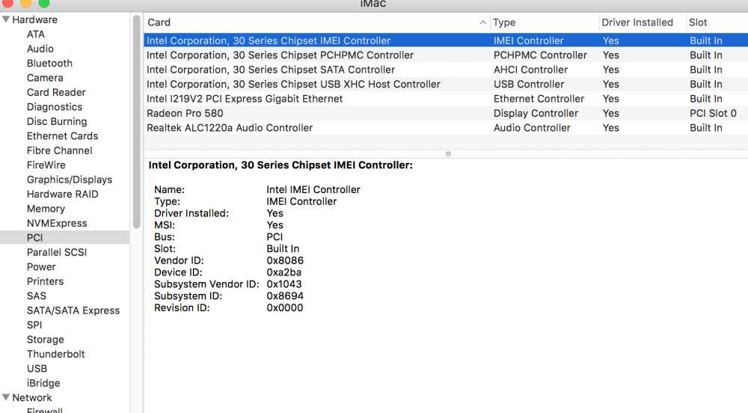Select the Radeon Pro 580 row

pyautogui.click(x=446, y=114)
